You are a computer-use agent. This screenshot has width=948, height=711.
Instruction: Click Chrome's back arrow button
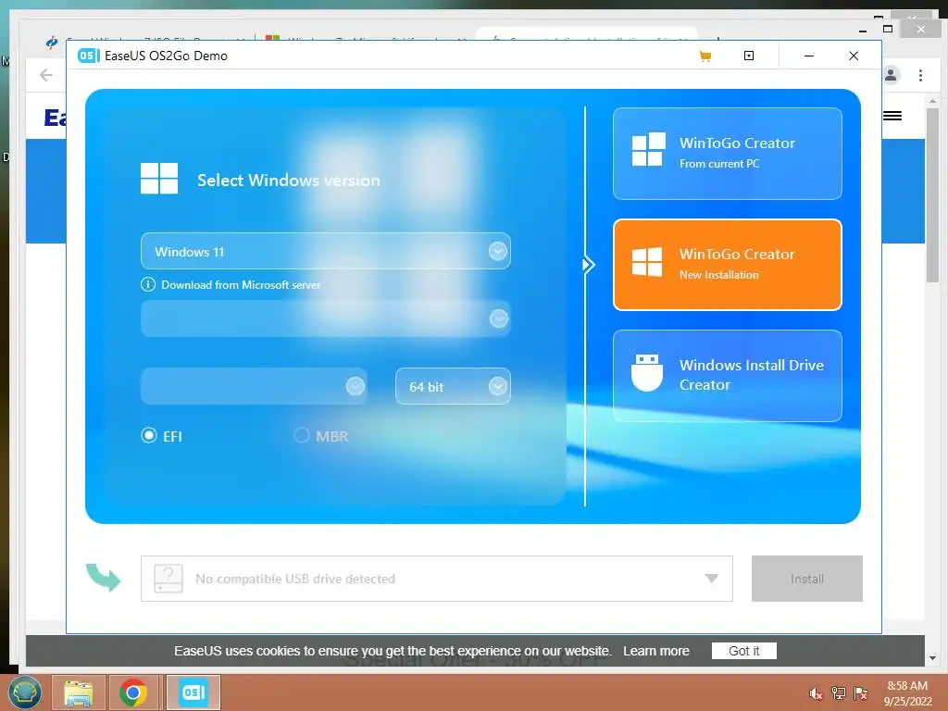pos(46,75)
